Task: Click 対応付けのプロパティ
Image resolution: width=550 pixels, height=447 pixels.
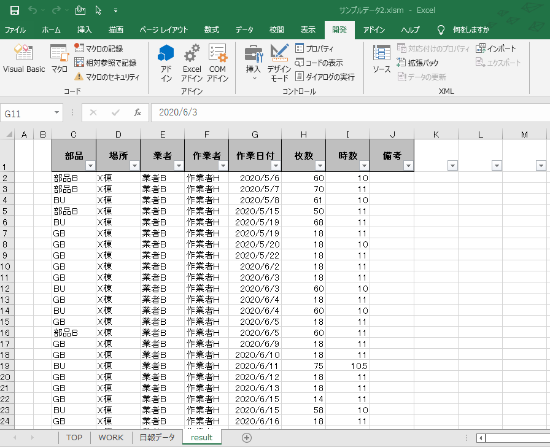Action: [x=433, y=49]
